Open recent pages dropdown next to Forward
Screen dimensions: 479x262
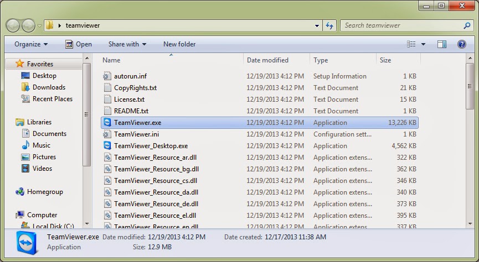coord(39,26)
